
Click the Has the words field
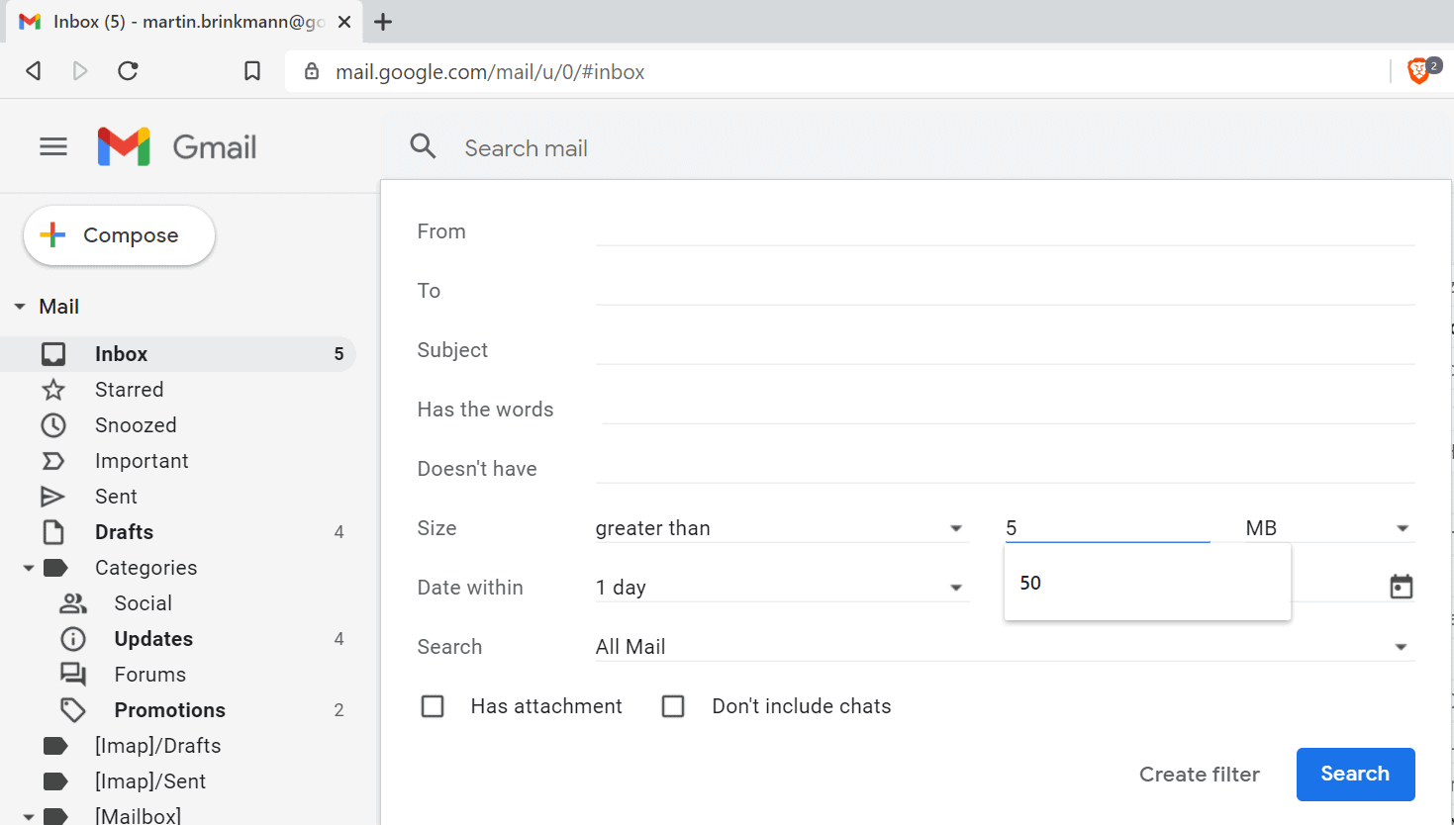(1008, 409)
